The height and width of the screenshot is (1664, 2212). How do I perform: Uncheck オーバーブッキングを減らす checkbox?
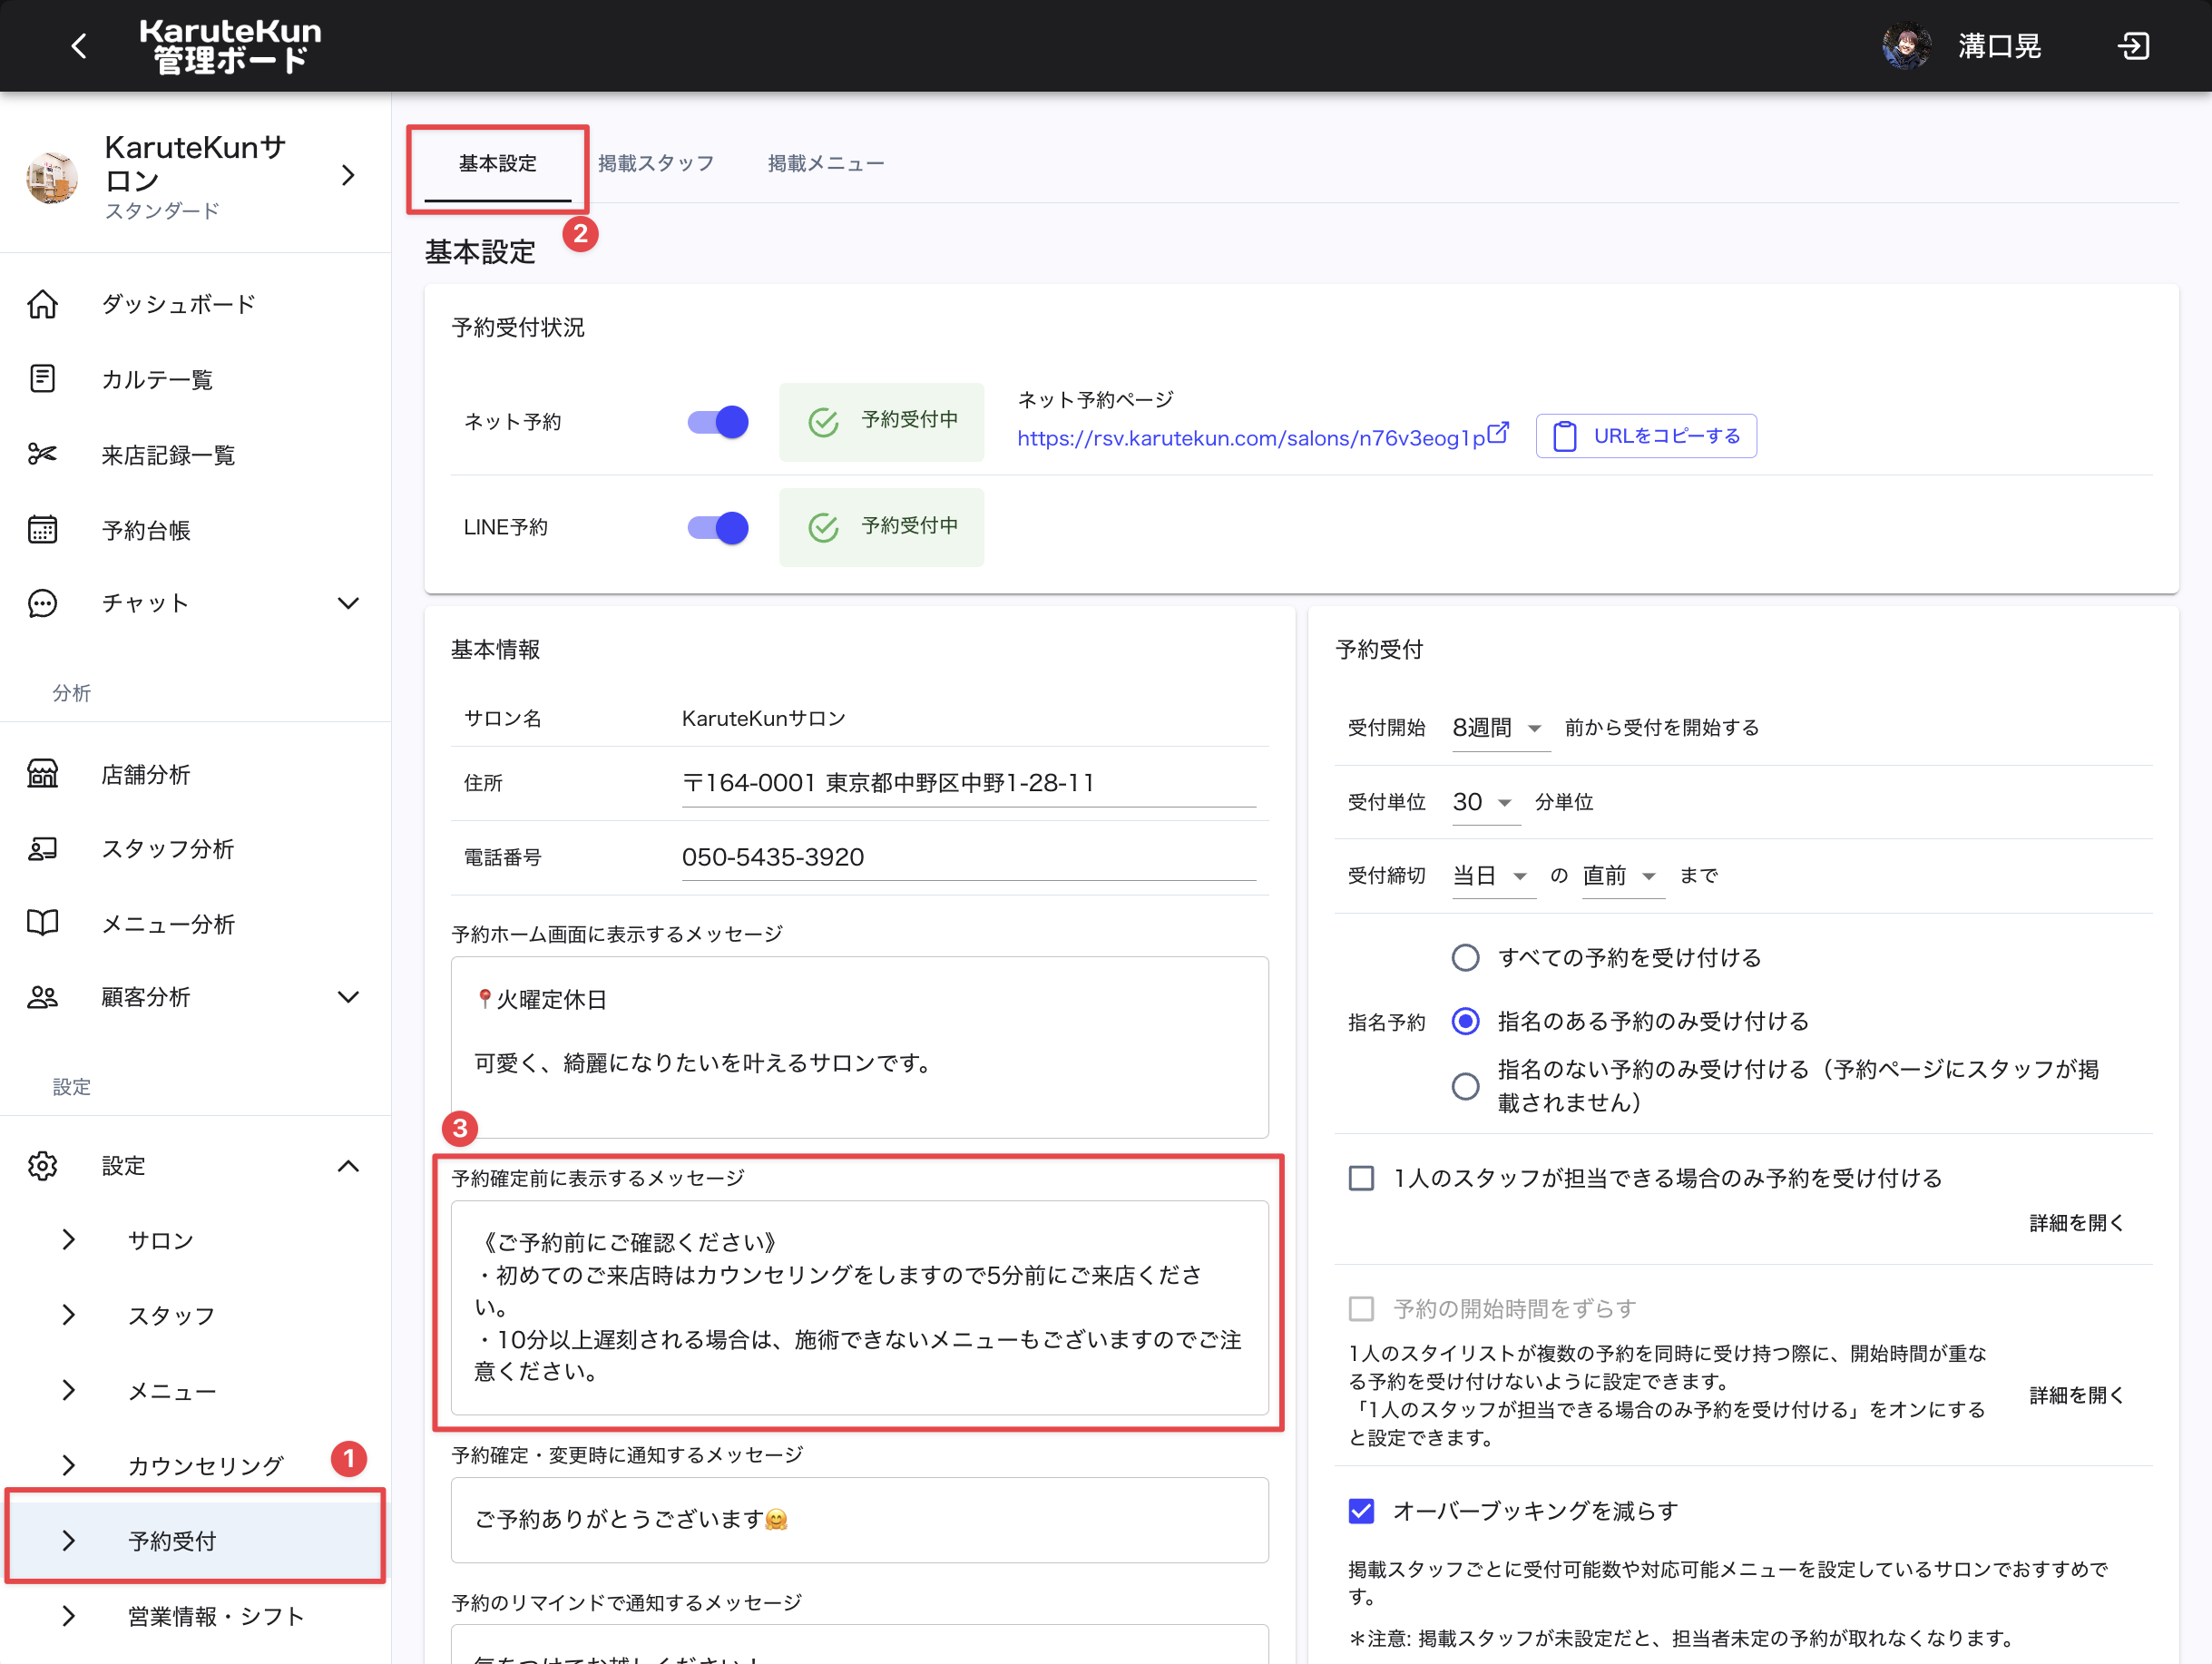pos(1361,1511)
